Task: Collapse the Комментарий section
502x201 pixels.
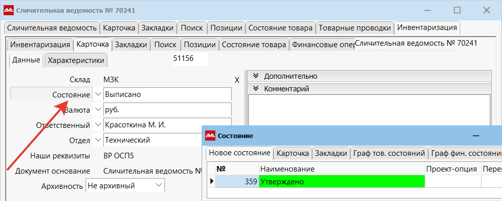Action: pyautogui.click(x=256, y=89)
